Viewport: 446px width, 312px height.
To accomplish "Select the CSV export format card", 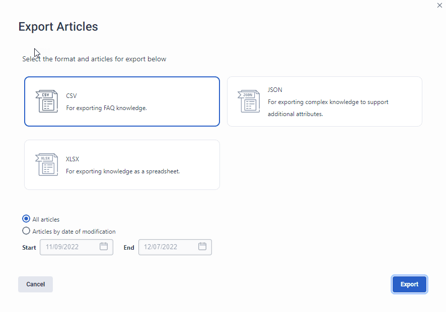I will [x=122, y=101].
